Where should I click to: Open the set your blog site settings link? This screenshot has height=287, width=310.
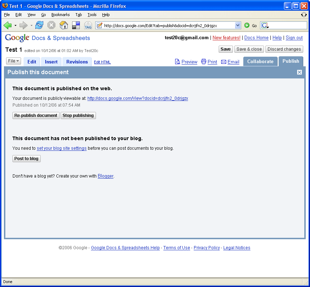(x=62, y=148)
